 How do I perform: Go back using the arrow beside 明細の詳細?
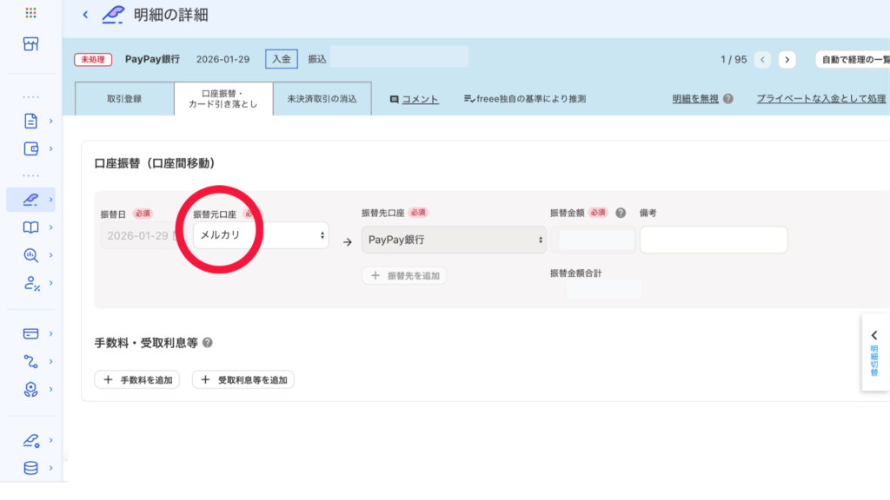(x=85, y=14)
